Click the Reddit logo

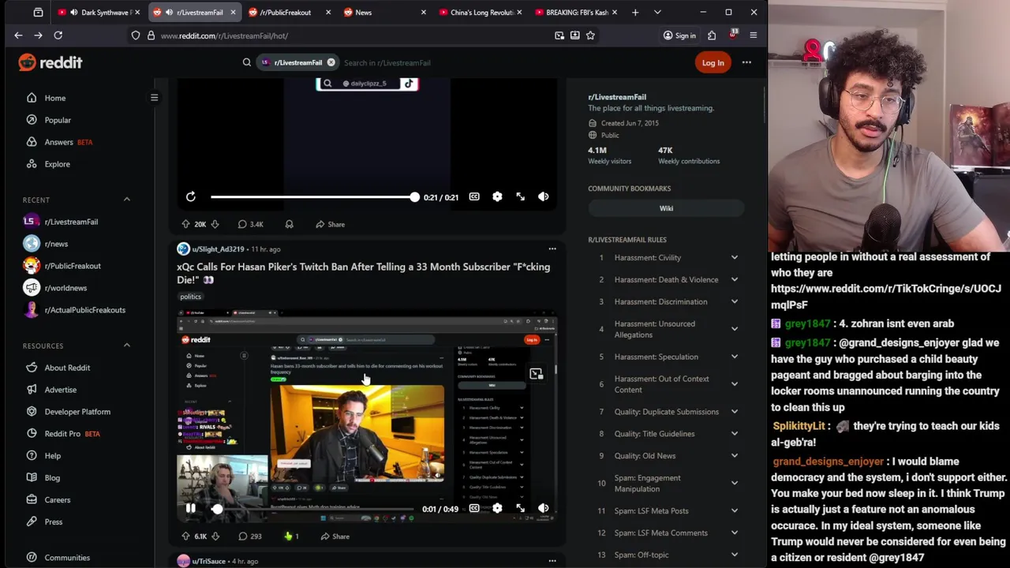point(50,62)
